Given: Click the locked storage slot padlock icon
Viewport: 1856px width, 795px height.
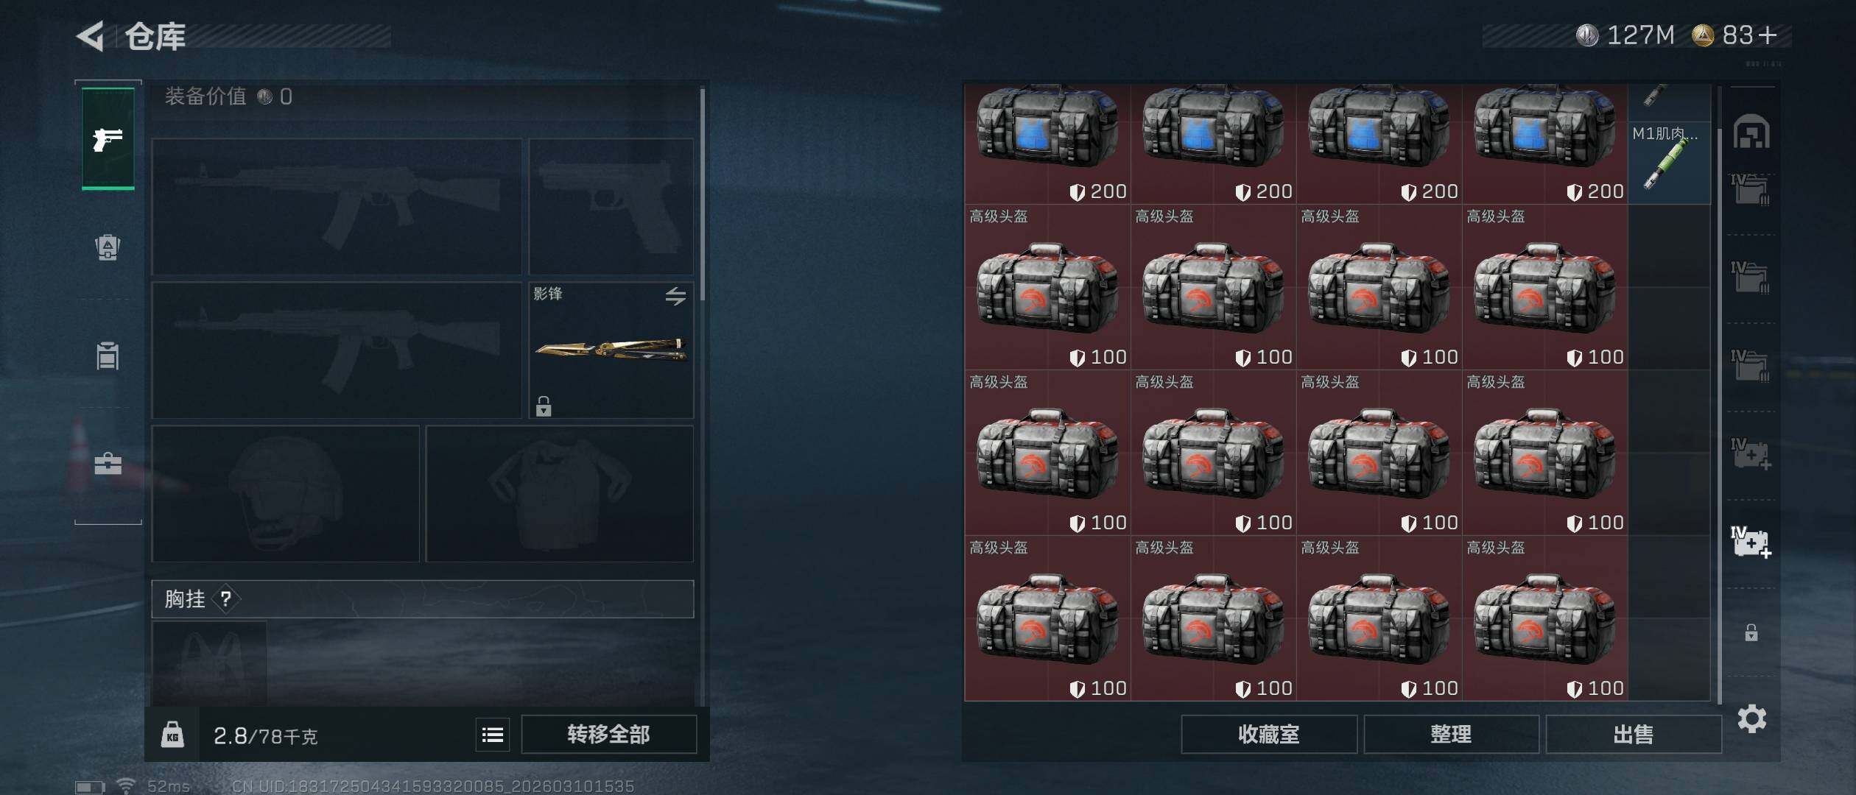Looking at the screenshot, I should (1751, 632).
